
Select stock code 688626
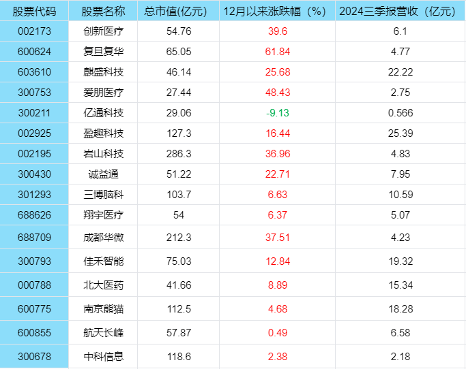coord(34,215)
